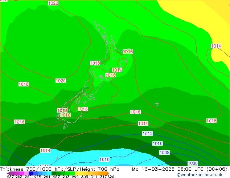
Task: Click the orange arrow at legend's right end
Action: [108, 173]
